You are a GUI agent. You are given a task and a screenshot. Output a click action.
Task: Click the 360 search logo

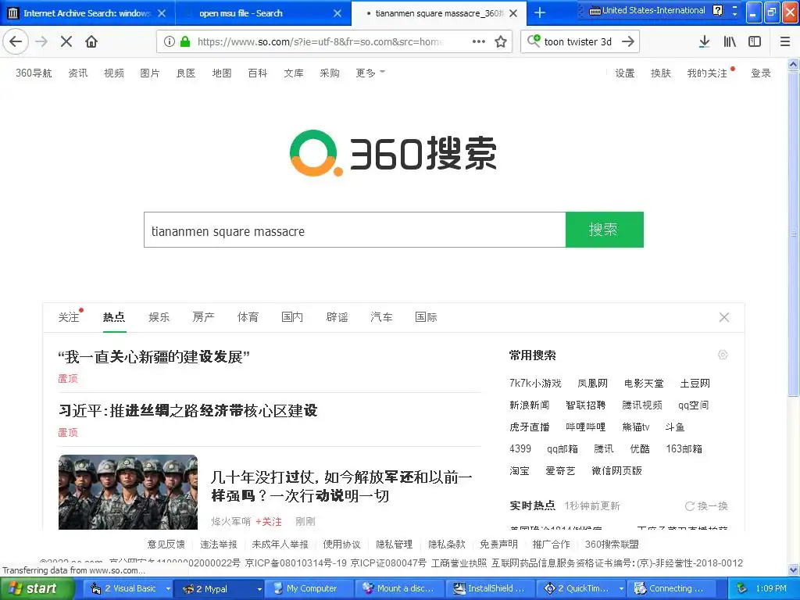coord(393,153)
